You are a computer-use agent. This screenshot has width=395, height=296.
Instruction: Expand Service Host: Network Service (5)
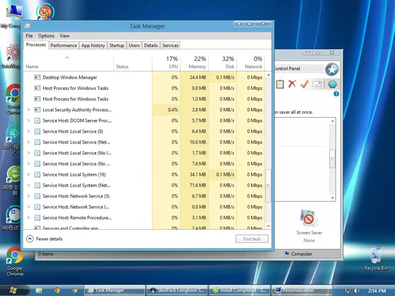tap(29, 196)
